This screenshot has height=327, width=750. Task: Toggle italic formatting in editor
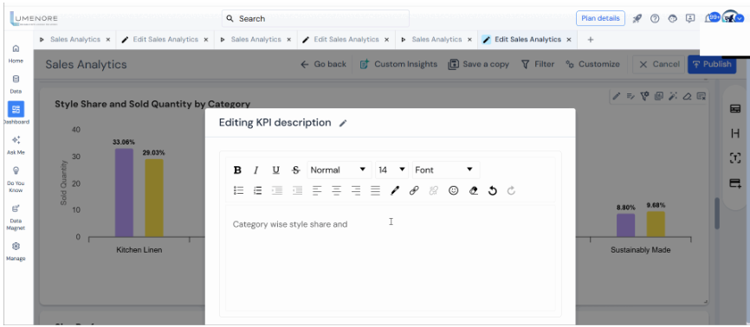[x=255, y=170]
